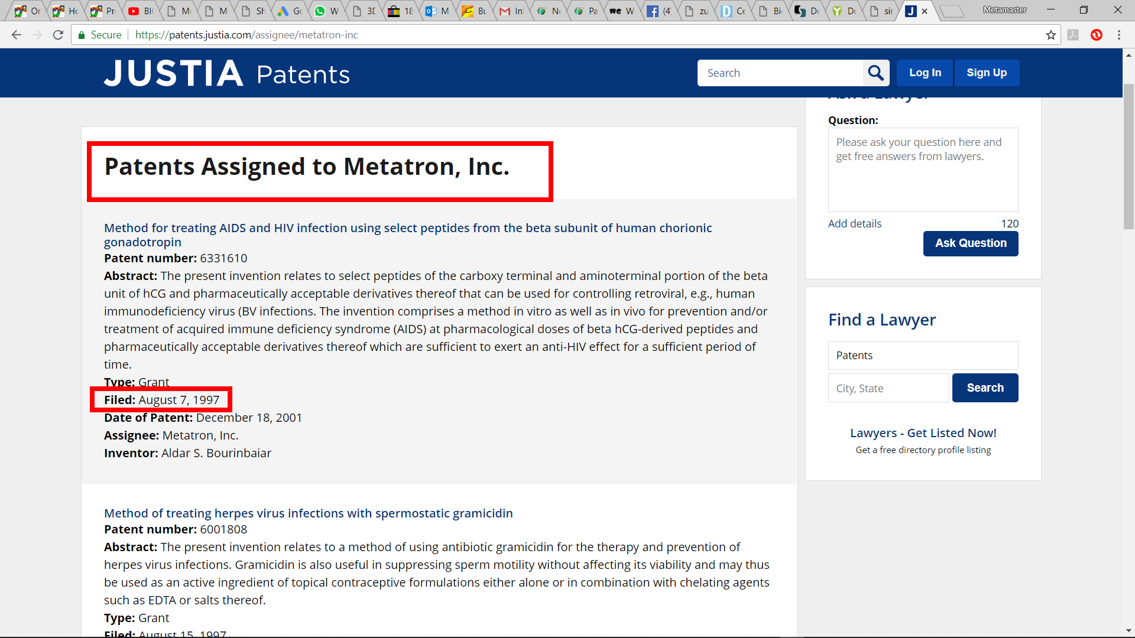
Task: Open the Chrome three-dot menu
Action: [1119, 35]
